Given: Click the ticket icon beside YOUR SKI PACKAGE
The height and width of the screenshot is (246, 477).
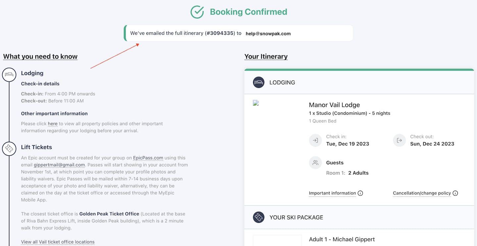Looking at the screenshot, I should pos(259,217).
